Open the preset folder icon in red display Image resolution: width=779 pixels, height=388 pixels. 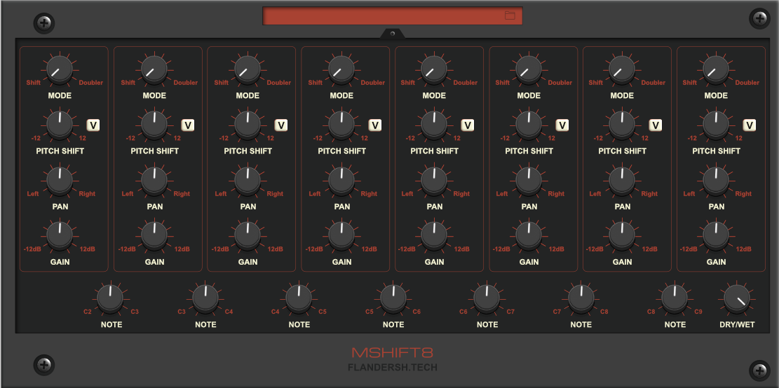(x=510, y=15)
